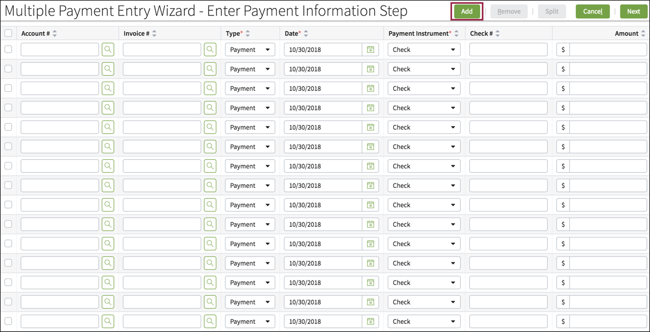Sort rows using the Date column arrows
Screen dimensions: 650x332
306,33
